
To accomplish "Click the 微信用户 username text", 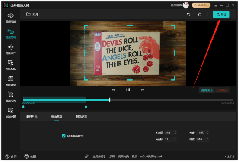I will click(176, 6).
